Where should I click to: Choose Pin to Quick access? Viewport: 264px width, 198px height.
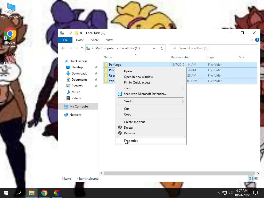coord(151,82)
